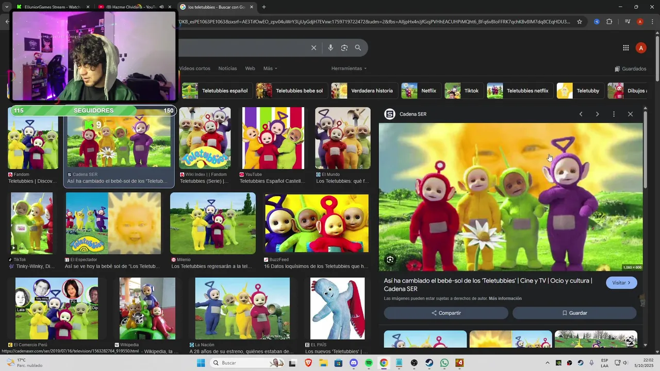This screenshot has width=660, height=371.
Task: Open the clock showing 22:02
Action: [644, 363]
